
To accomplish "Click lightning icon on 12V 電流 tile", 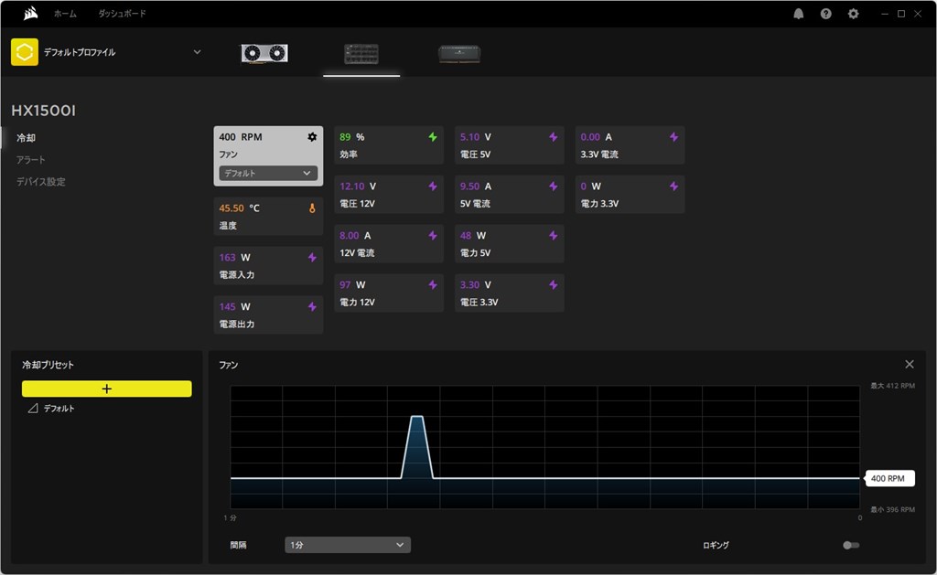I will coord(433,236).
